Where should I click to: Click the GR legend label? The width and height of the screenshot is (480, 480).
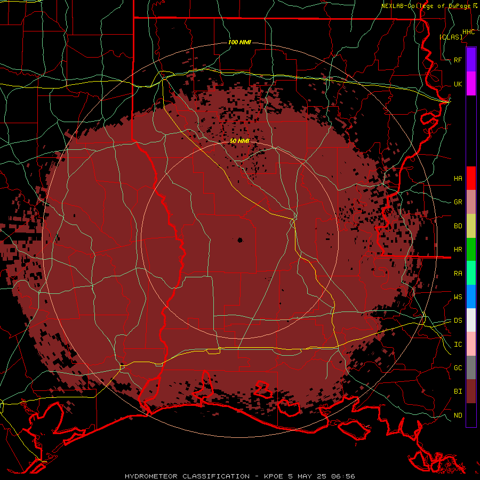[458, 202]
